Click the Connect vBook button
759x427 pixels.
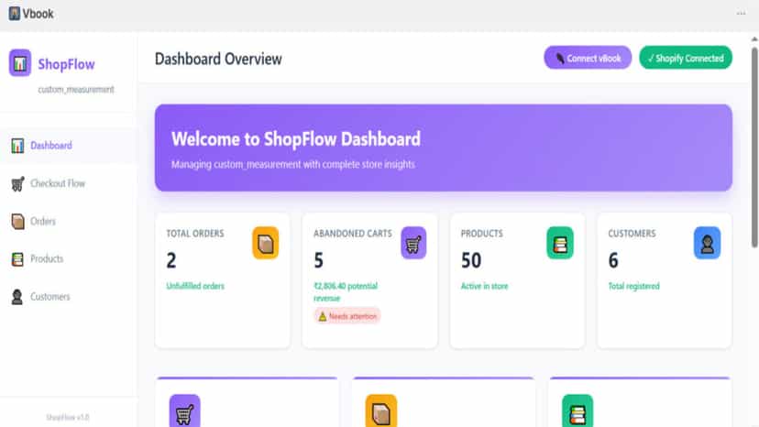pyautogui.click(x=588, y=58)
